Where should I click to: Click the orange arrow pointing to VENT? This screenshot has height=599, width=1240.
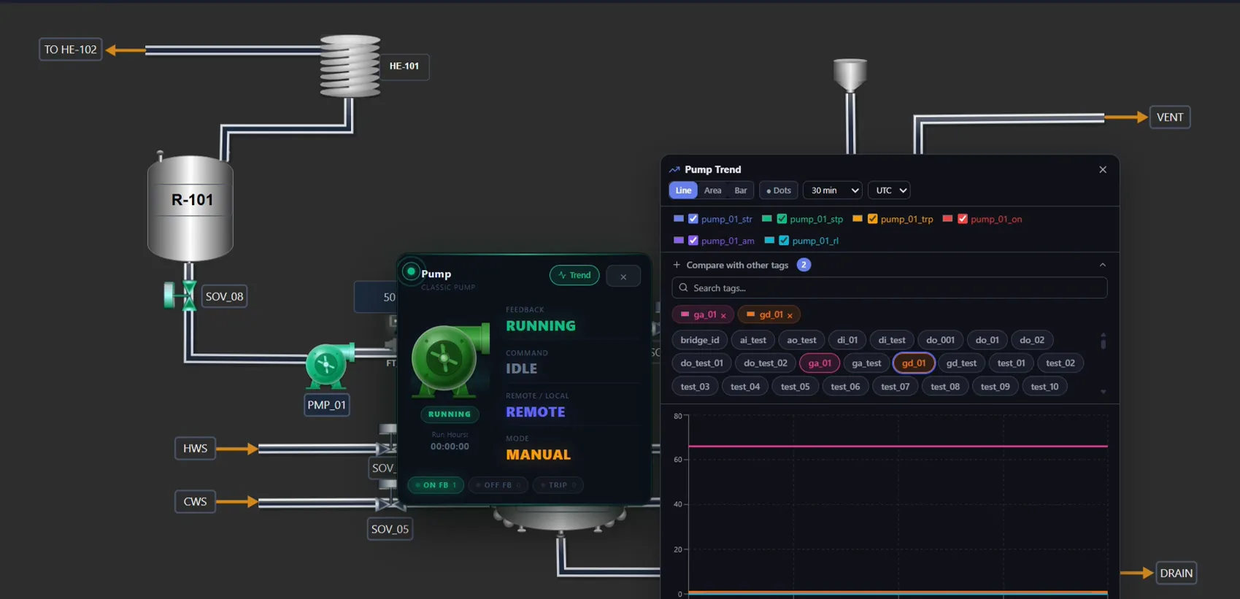(x=1126, y=117)
